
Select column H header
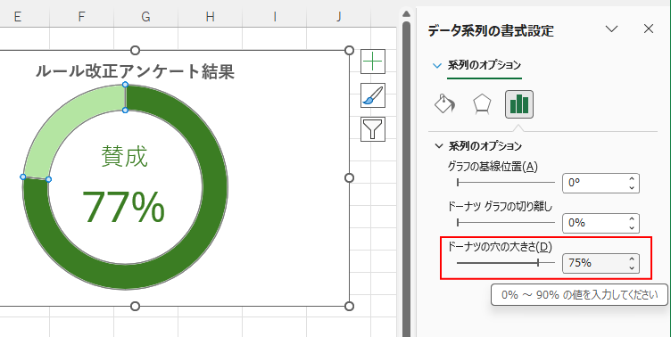click(x=210, y=17)
